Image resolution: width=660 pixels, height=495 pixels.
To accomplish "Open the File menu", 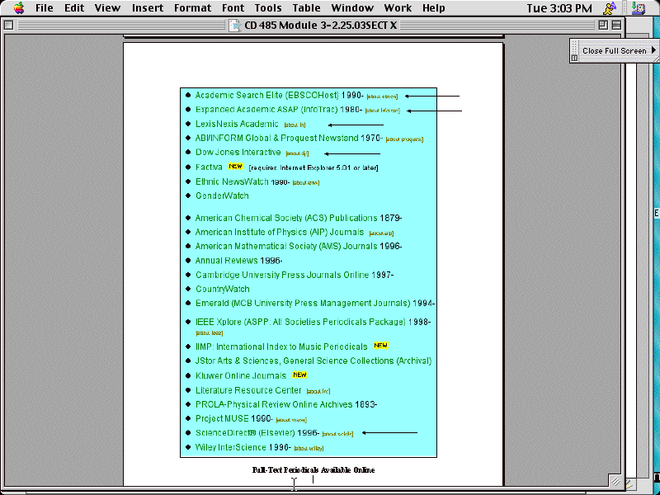I will pyautogui.click(x=45, y=8).
